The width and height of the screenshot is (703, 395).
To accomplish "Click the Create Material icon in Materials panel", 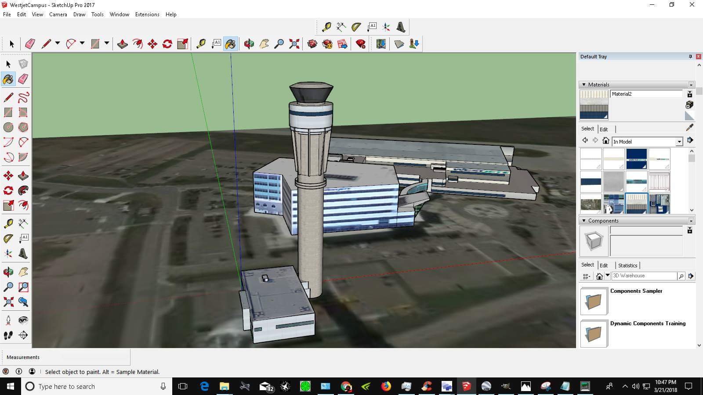I will pyautogui.click(x=689, y=105).
